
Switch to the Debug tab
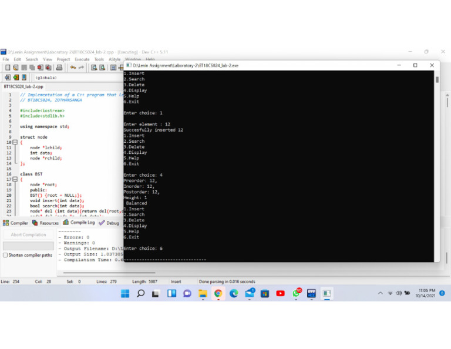[109, 223]
